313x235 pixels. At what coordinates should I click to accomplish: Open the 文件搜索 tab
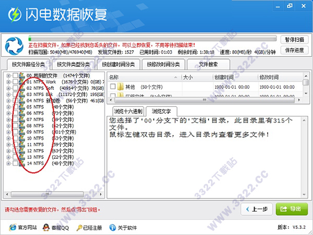point(208,64)
